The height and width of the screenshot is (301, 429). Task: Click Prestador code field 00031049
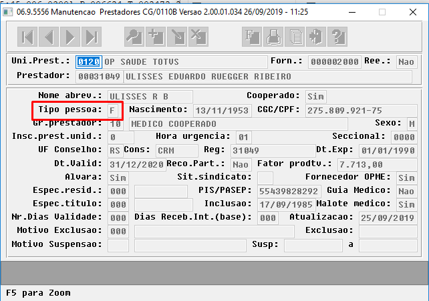(x=99, y=77)
